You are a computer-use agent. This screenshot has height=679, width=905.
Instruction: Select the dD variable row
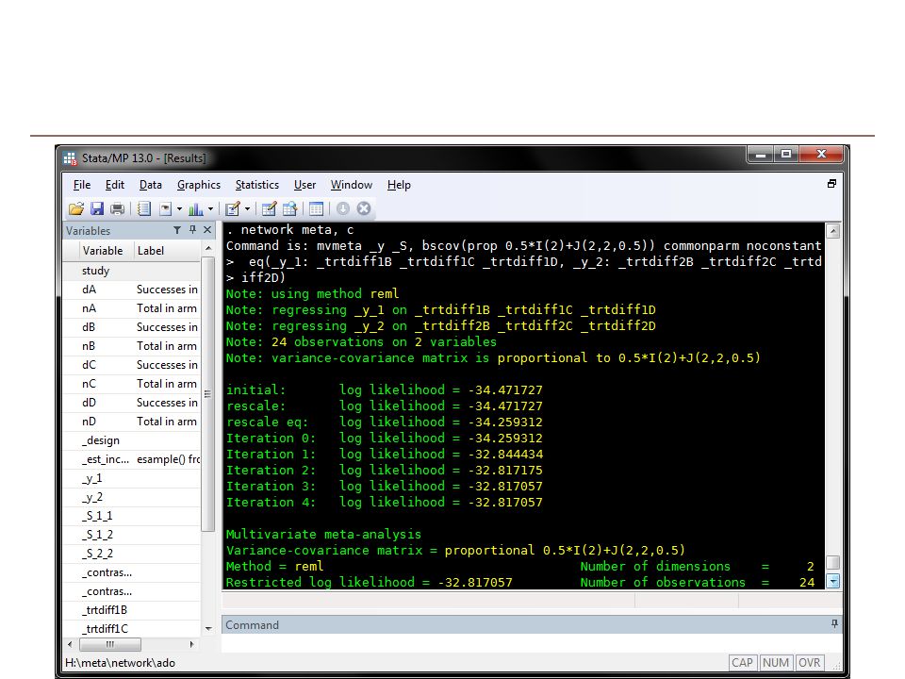pyautogui.click(x=132, y=403)
